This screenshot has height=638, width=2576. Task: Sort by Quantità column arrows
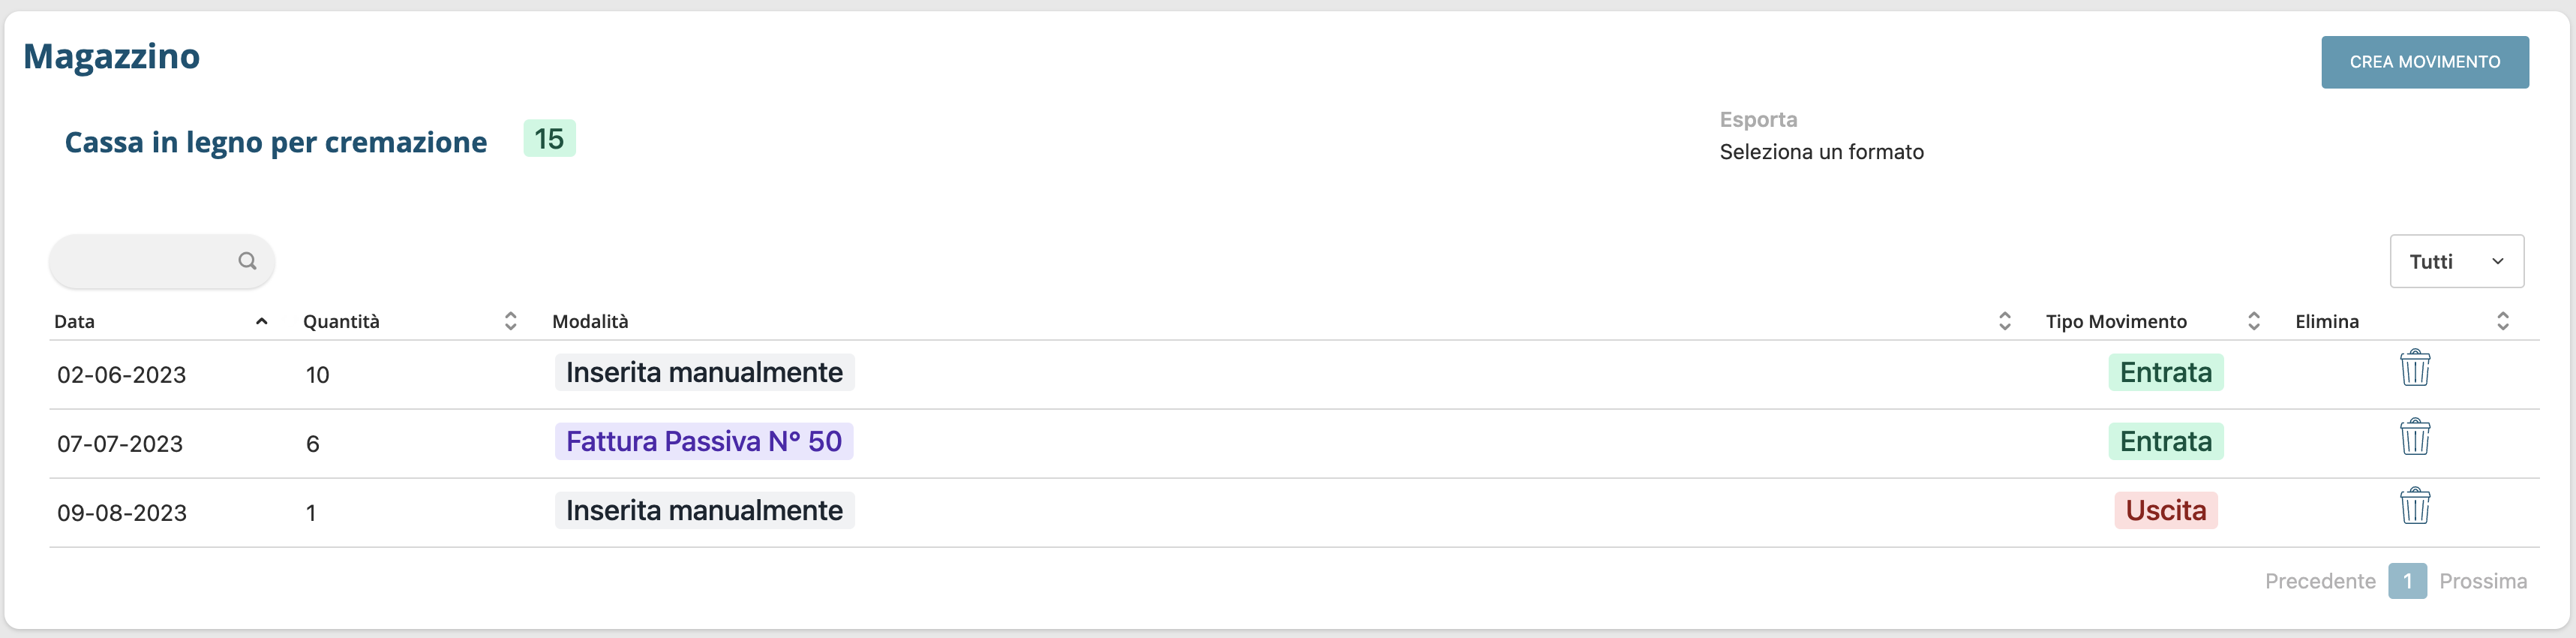(x=510, y=321)
